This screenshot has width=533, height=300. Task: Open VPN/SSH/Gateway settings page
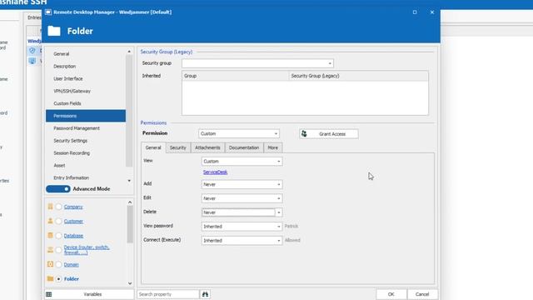pos(86,91)
